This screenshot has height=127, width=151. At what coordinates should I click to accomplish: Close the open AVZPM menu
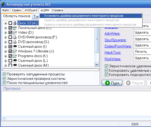(45, 10)
